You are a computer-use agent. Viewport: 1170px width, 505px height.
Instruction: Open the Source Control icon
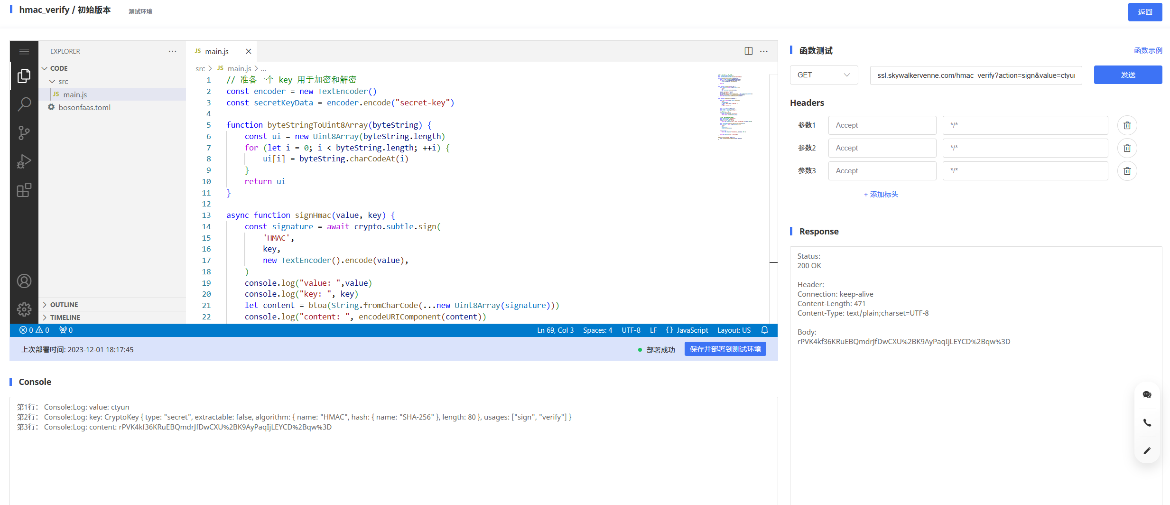click(x=24, y=133)
